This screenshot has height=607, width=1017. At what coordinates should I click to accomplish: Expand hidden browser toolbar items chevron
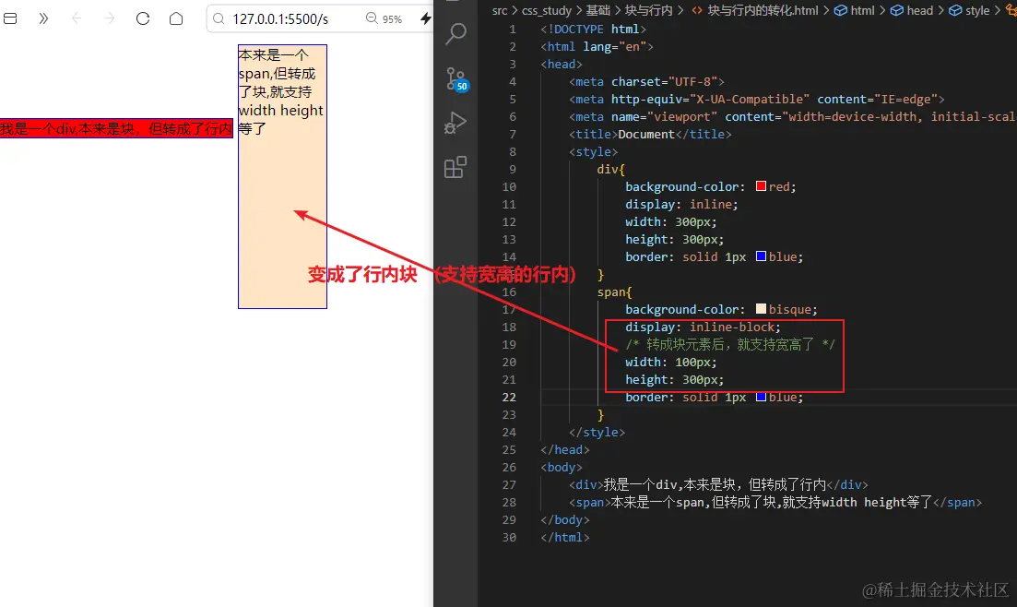[x=43, y=18]
